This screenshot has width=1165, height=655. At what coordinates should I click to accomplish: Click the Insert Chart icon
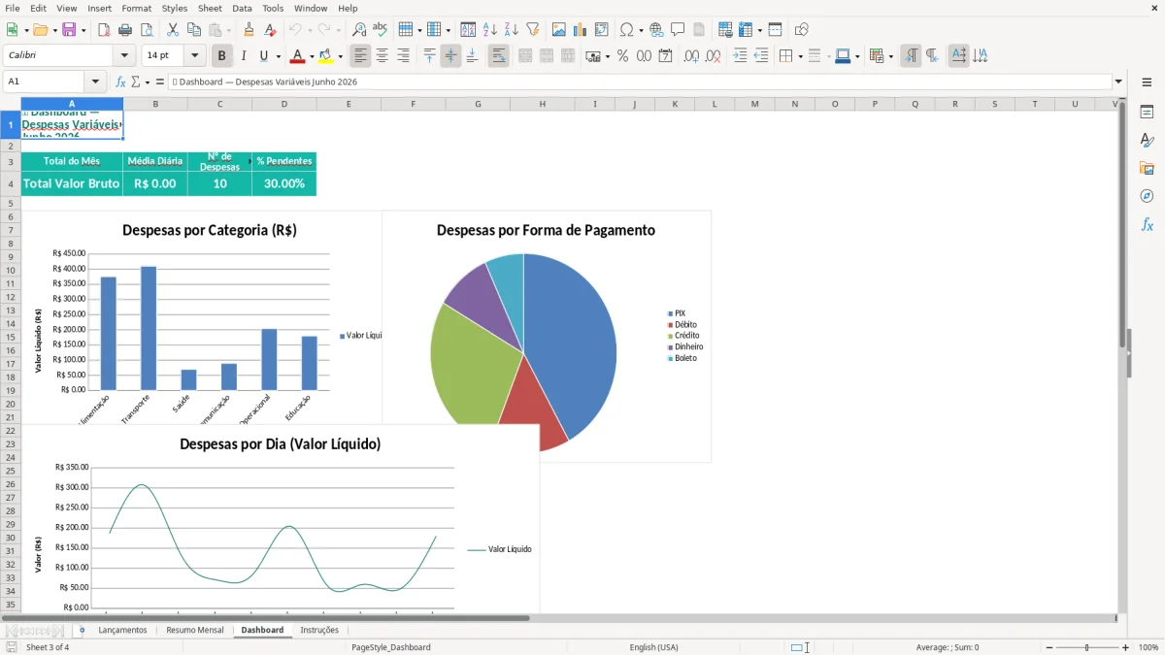click(581, 30)
